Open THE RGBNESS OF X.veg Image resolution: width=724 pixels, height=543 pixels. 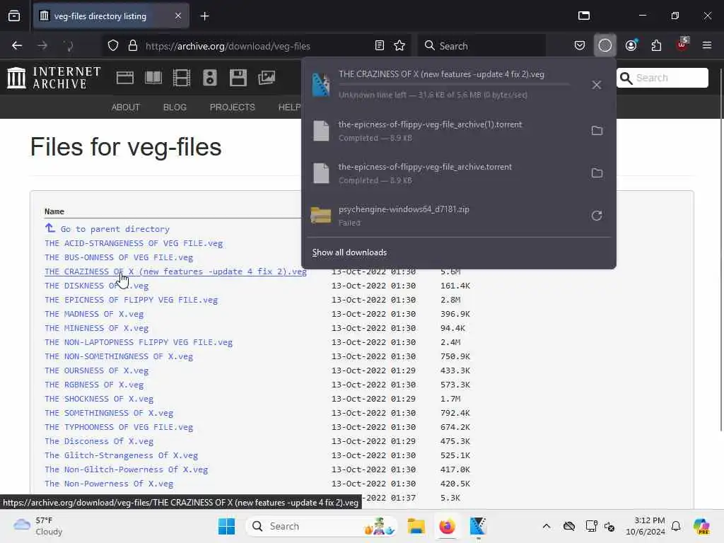[x=94, y=385]
